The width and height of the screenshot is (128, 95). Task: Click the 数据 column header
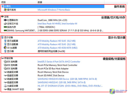[x=40, y=2]
